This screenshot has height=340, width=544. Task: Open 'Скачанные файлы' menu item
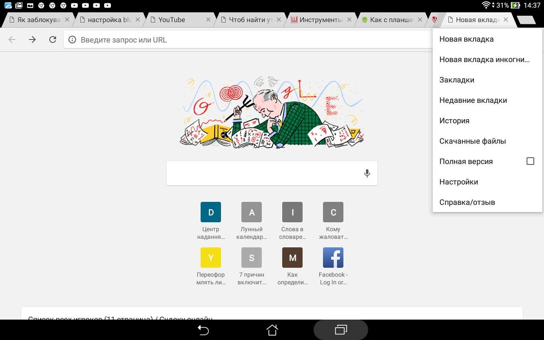pyautogui.click(x=487, y=141)
